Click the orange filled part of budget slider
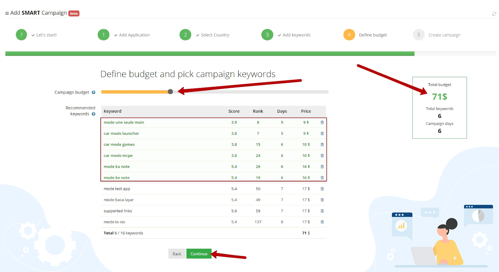The height and width of the screenshot is (272, 499). 134,92
